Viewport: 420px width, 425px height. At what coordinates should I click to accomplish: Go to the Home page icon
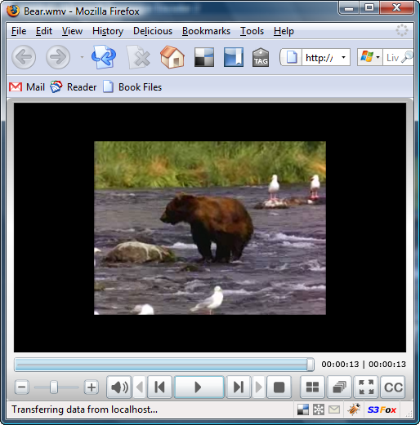(172, 57)
